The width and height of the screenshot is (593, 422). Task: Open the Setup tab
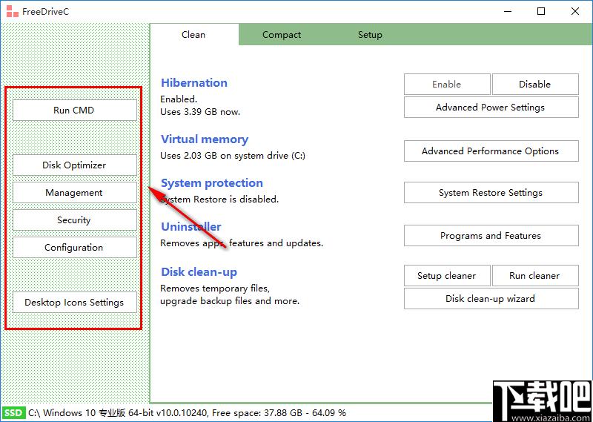click(x=370, y=34)
